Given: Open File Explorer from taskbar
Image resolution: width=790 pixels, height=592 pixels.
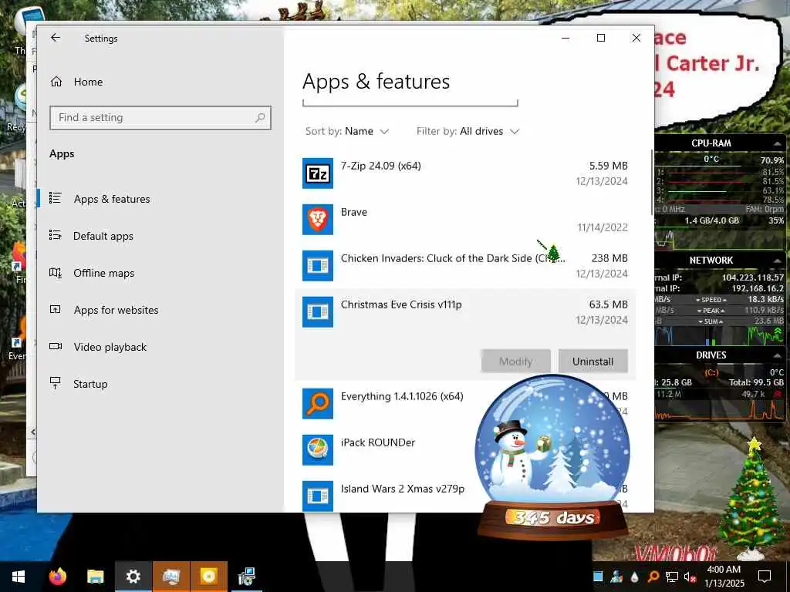Looking at the screenshot, I should [95, 577].
